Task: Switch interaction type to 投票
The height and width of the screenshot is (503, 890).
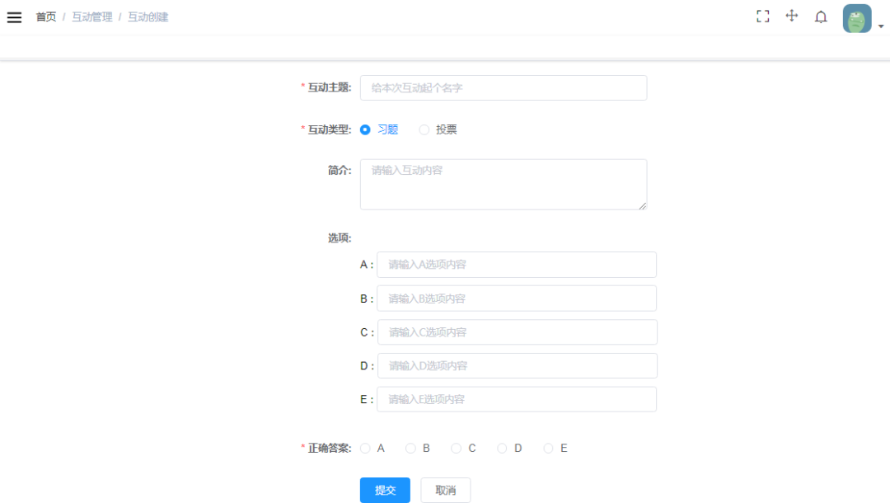Action: (424, 129)
